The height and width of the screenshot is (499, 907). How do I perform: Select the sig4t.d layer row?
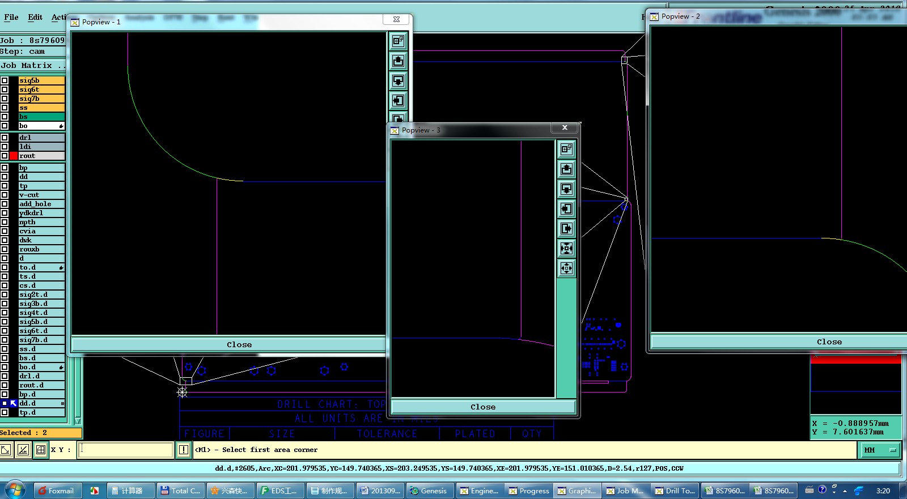coord(42,313)
